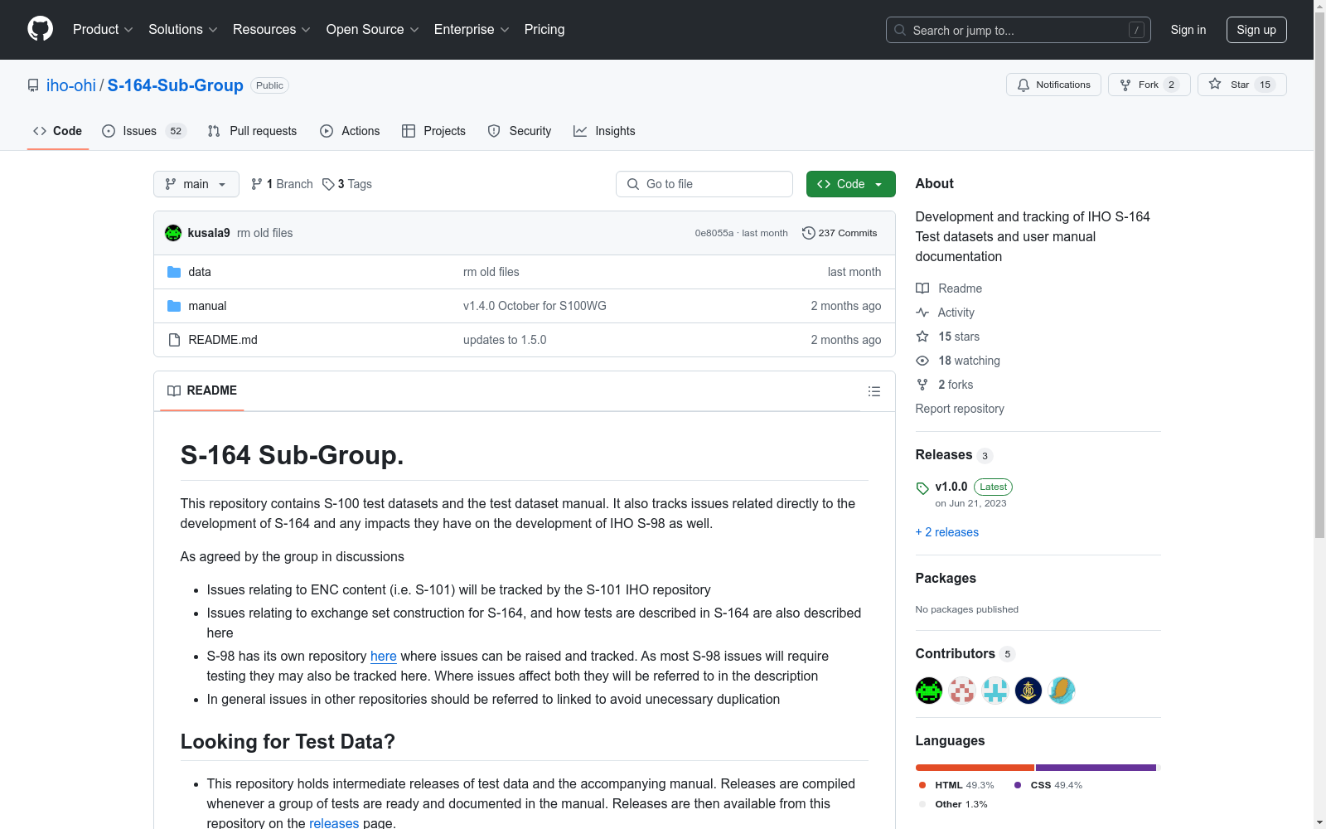Screen dimensions: 1326x829
Task: Click the repository icon before iho-ohi
Action: [33, 85]
